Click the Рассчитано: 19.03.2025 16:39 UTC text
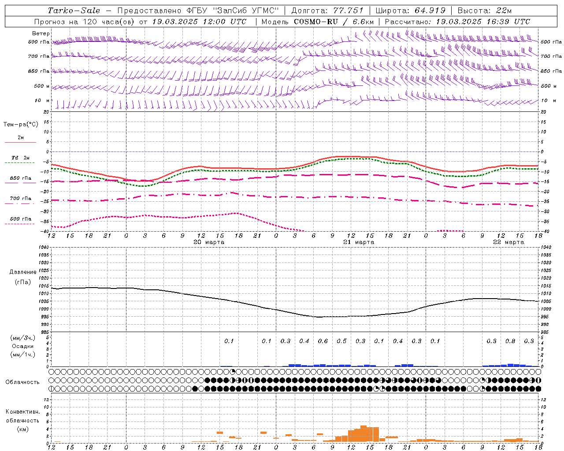 click(457, 22)
